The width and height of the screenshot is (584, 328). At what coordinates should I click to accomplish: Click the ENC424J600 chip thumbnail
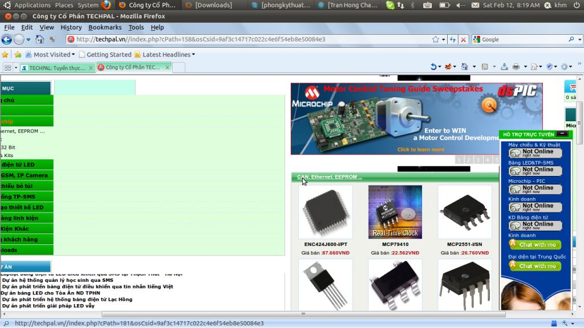point(326,212)
